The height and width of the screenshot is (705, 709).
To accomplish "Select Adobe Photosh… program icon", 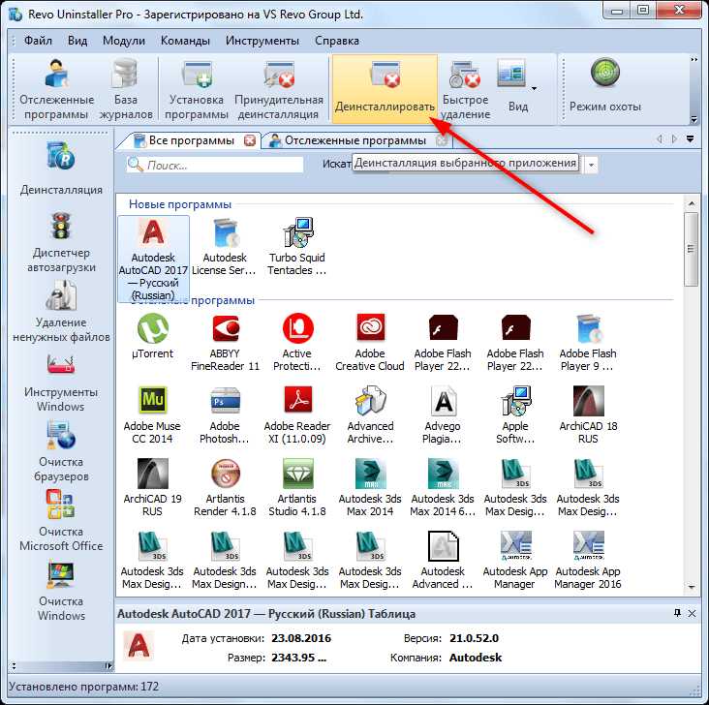I will 225,414.
